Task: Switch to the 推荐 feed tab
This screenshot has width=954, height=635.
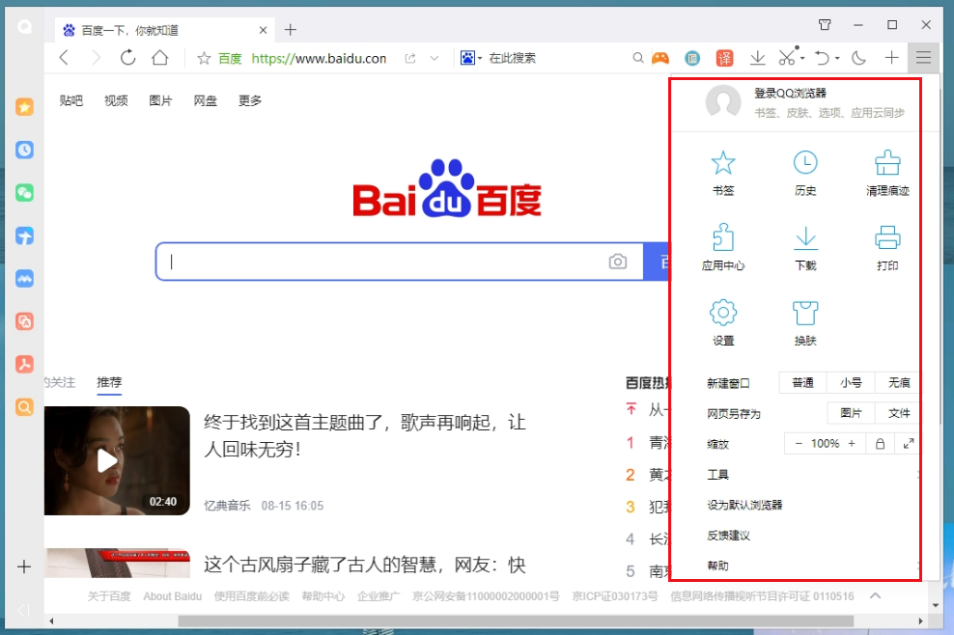Action: 109,382
